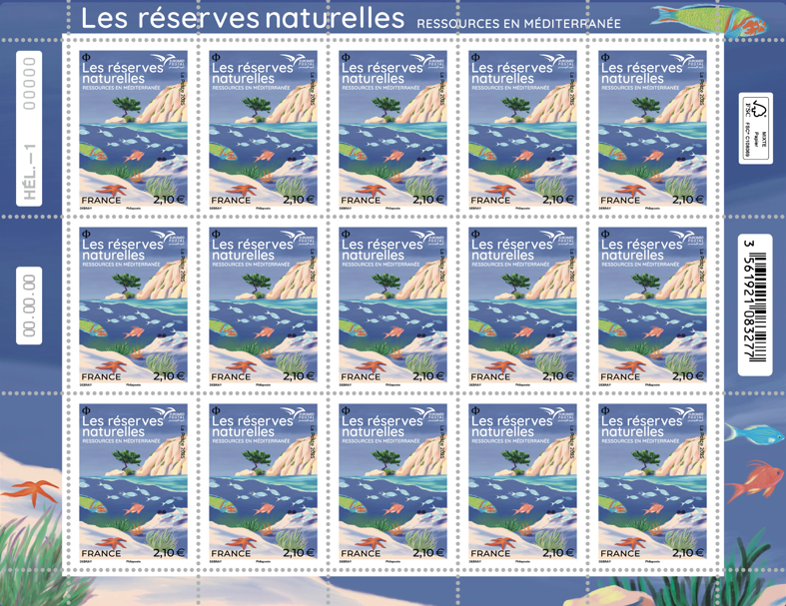Click the "00.00.00" date box
Viewport: 786px width, 606px height.
[29, 305]
